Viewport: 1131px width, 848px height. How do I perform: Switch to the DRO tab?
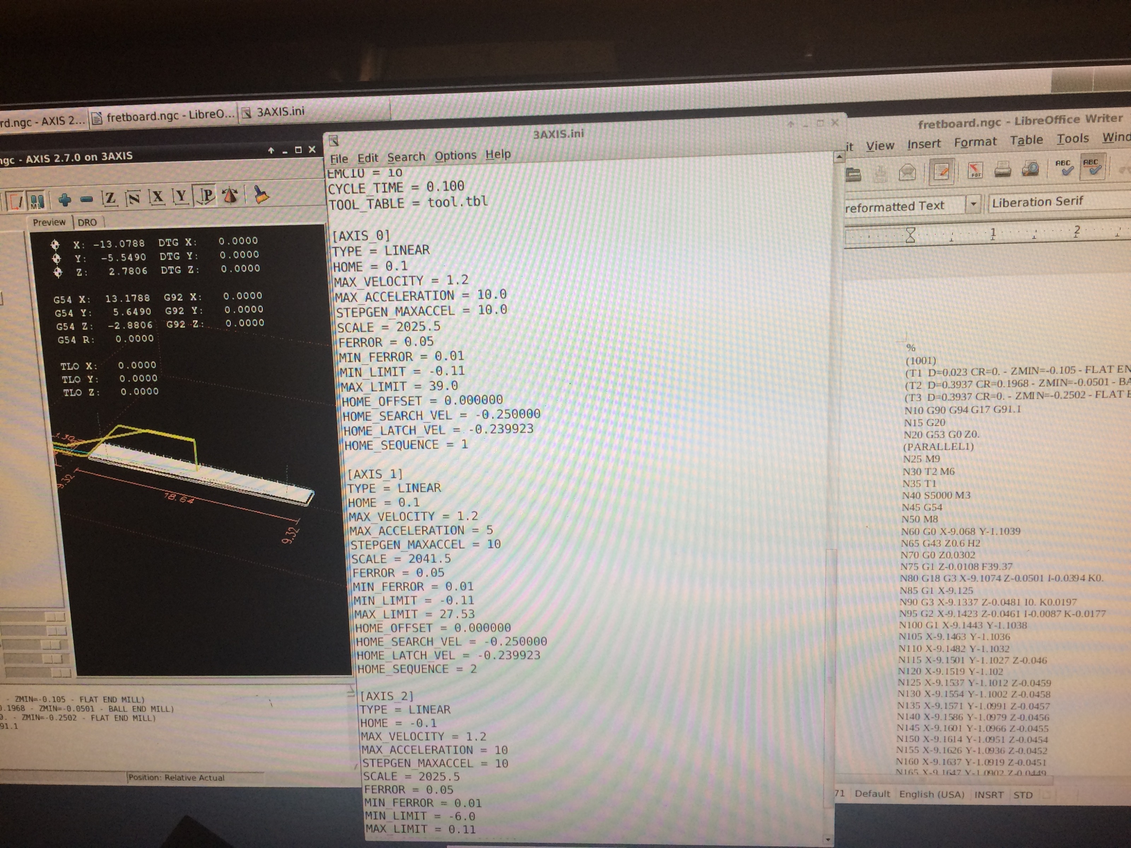pyautogui.click(x=87, y=222)
